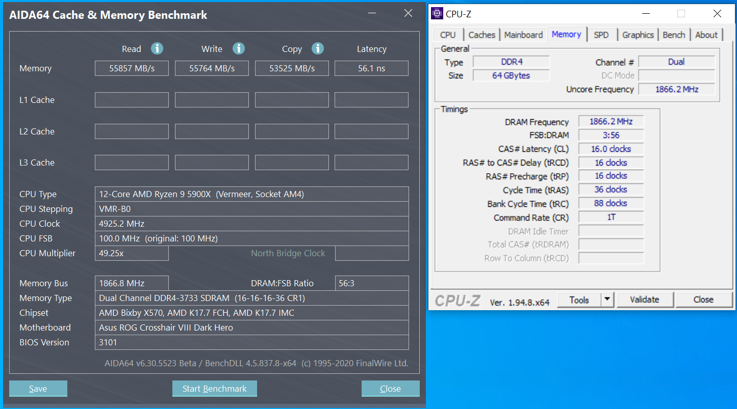Screen dimensions: 737x409
Task: Click the Copy info icon in AIDA64
Action: [318, 48]
